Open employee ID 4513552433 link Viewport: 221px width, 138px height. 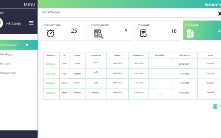point(50,64)
